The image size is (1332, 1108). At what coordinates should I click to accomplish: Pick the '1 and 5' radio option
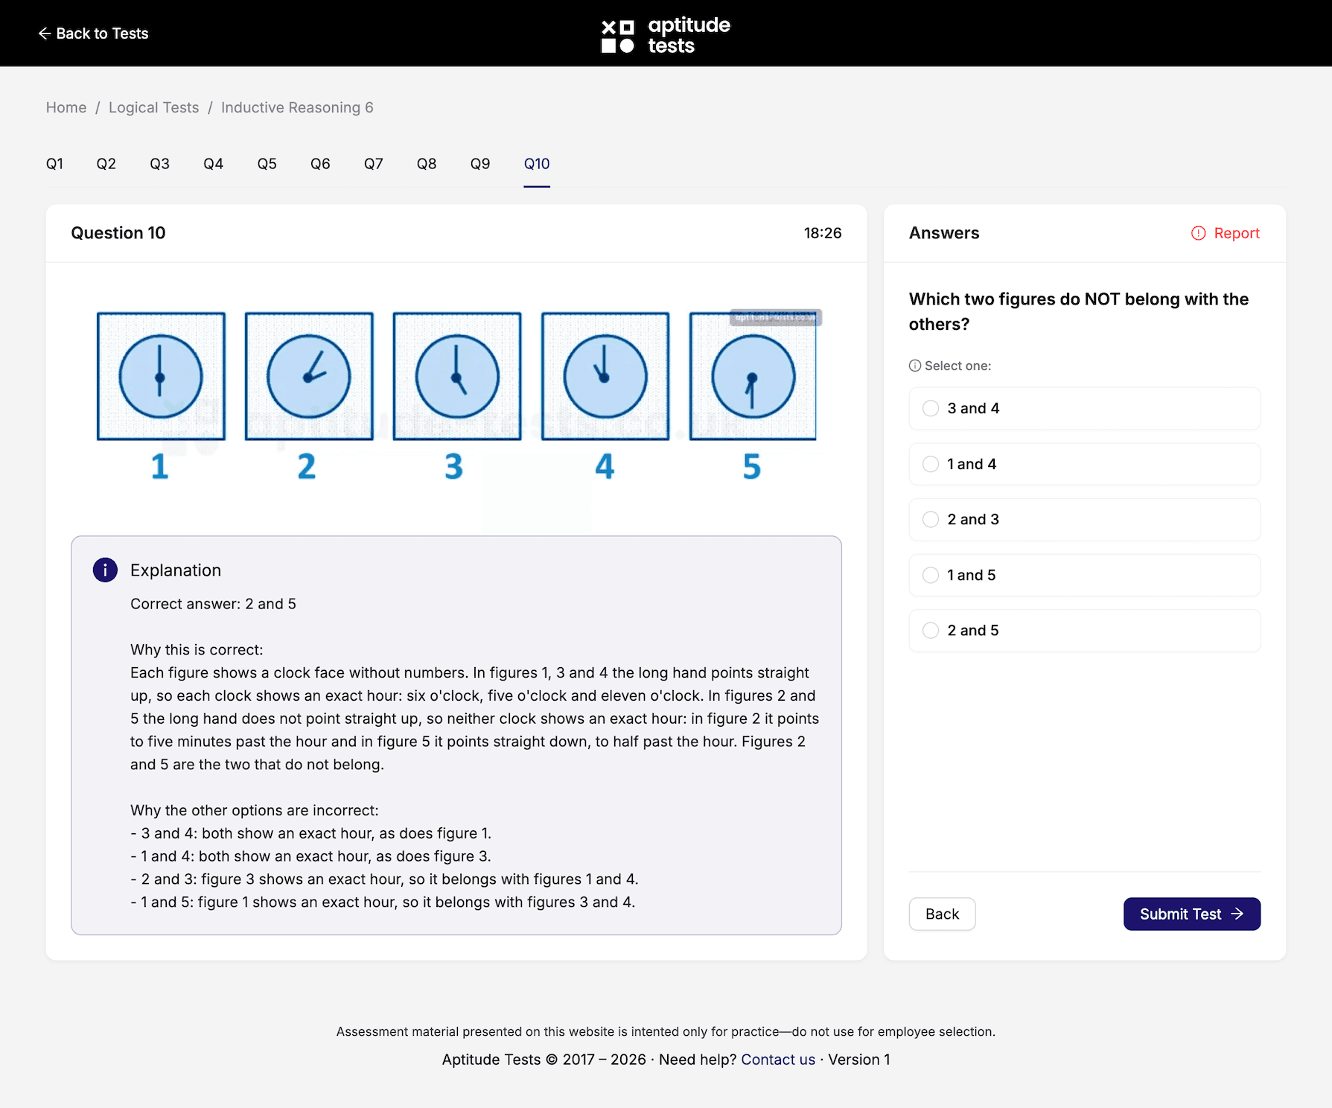1084,575
